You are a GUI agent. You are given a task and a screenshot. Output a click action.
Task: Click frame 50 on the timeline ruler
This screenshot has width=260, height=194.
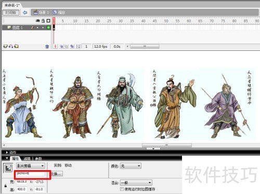click(x=166, y=21)
